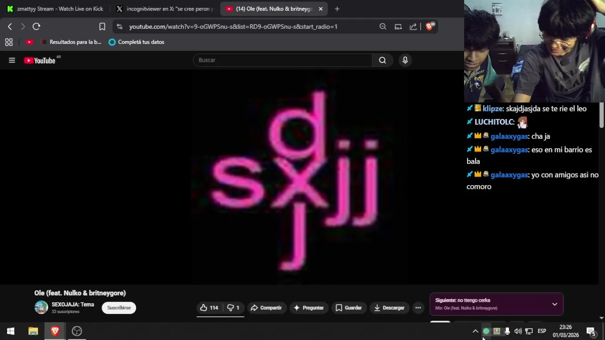Go back in browser history

pyautogui.click(x=10, y=26)
